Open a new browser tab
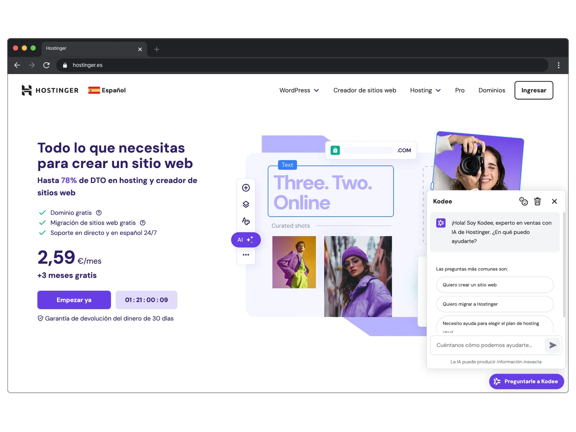This screenshot has width=576, height=432. 157,49
